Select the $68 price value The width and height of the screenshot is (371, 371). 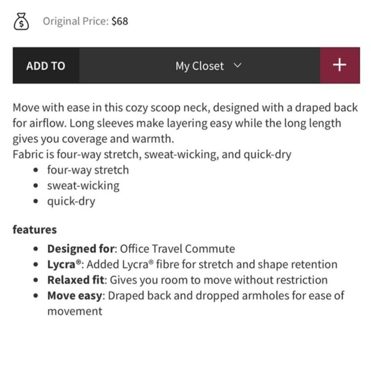[x=120, y=21]
